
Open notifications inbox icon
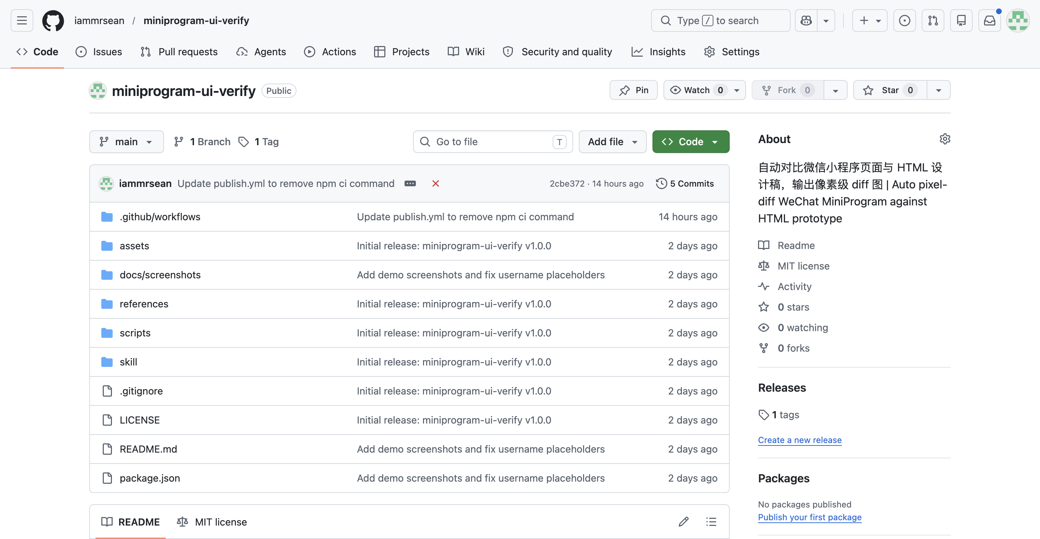990,21
